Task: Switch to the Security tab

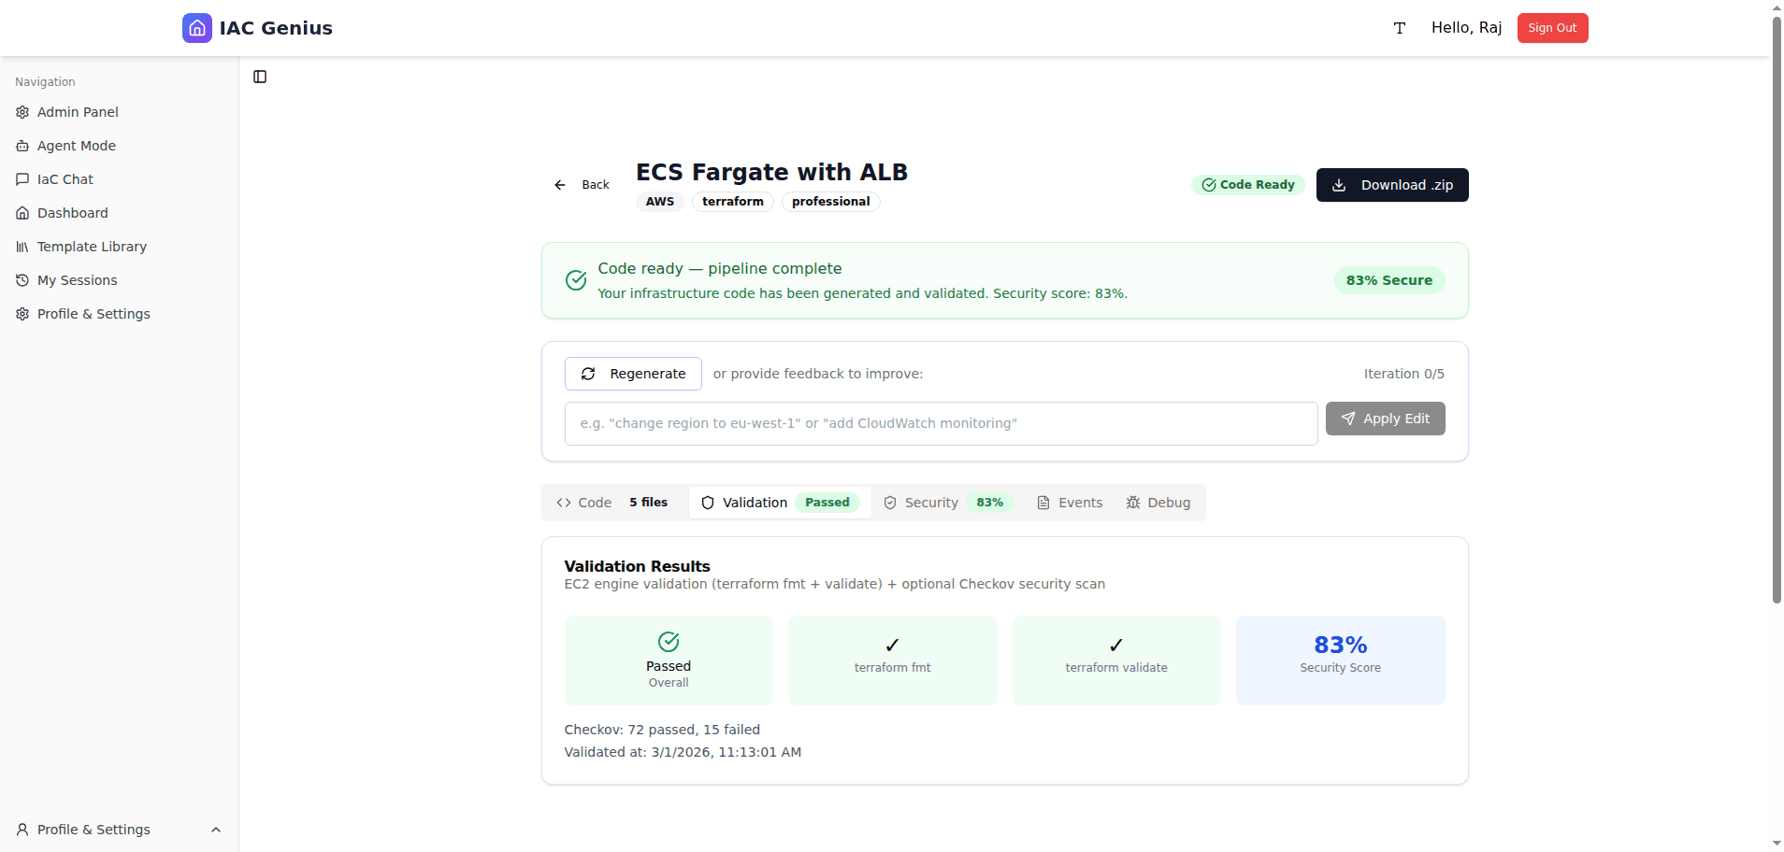Action: 947,503
